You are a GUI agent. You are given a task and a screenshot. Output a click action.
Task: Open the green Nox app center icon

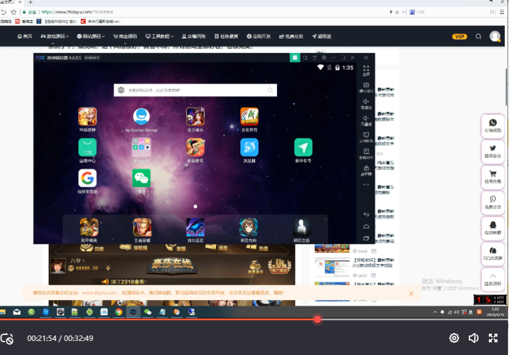87,148
